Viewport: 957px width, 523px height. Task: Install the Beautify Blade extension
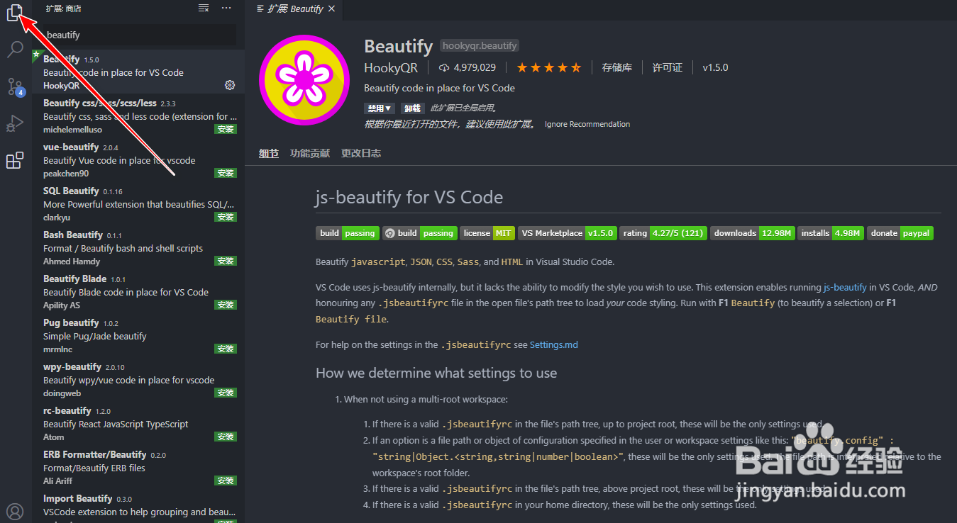pos(226,305)
